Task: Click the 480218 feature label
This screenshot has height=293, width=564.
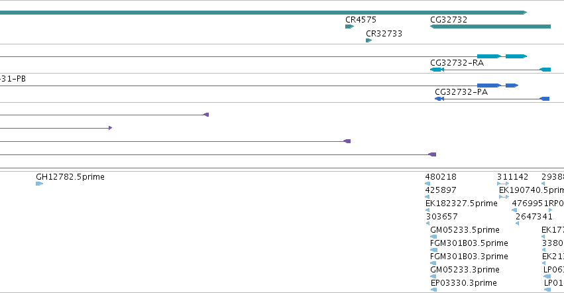Action: click(441, 177)
